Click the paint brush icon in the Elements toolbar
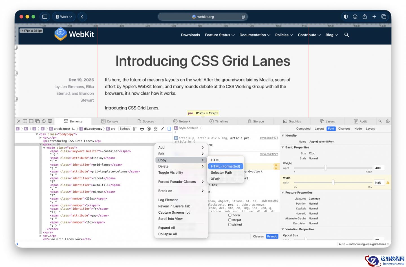This screenshot has width=406, height=267. [162, 129]
